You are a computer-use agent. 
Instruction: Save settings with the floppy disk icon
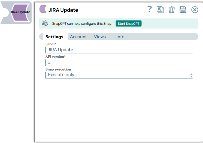(183, 10)
